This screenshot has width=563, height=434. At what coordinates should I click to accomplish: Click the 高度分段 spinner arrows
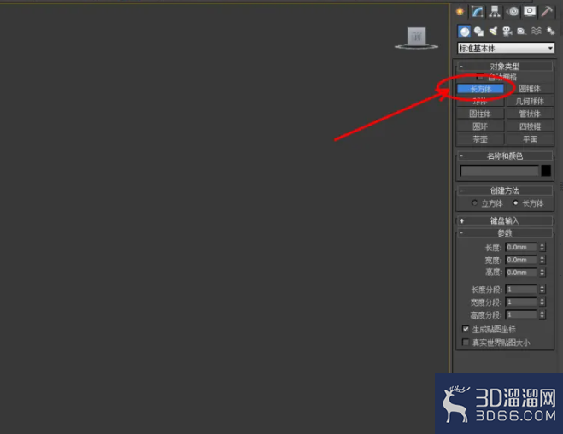click(542, 314)
